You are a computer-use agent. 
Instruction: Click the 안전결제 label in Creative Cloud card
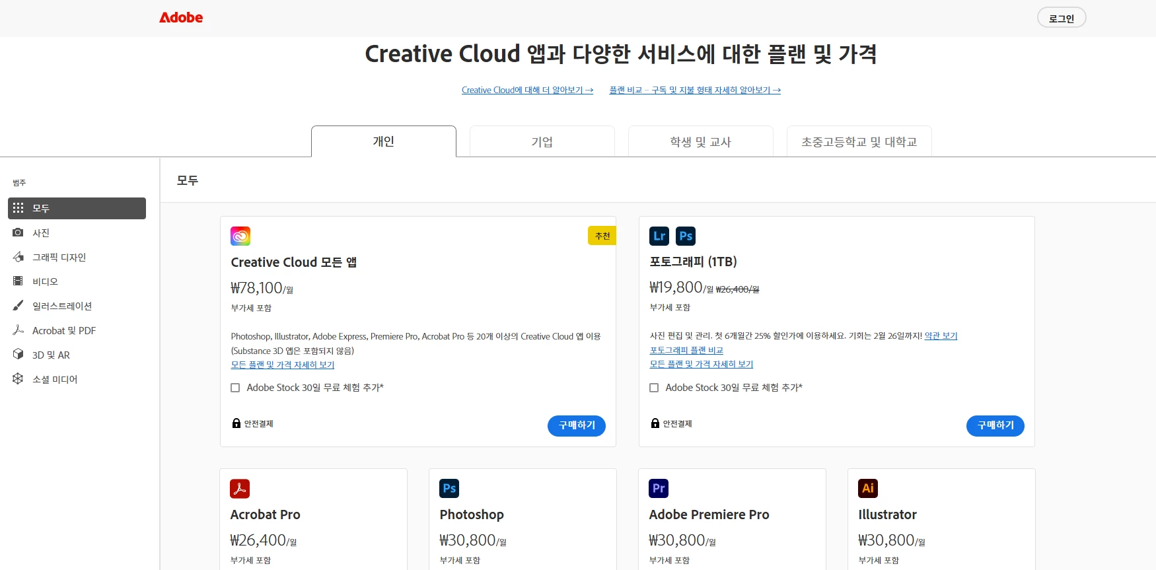[x=258, y=423]
